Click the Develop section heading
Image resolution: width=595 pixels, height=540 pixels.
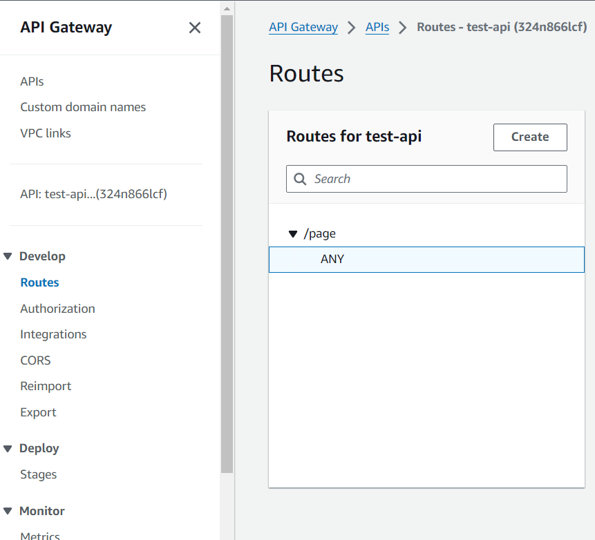point(42,256)
